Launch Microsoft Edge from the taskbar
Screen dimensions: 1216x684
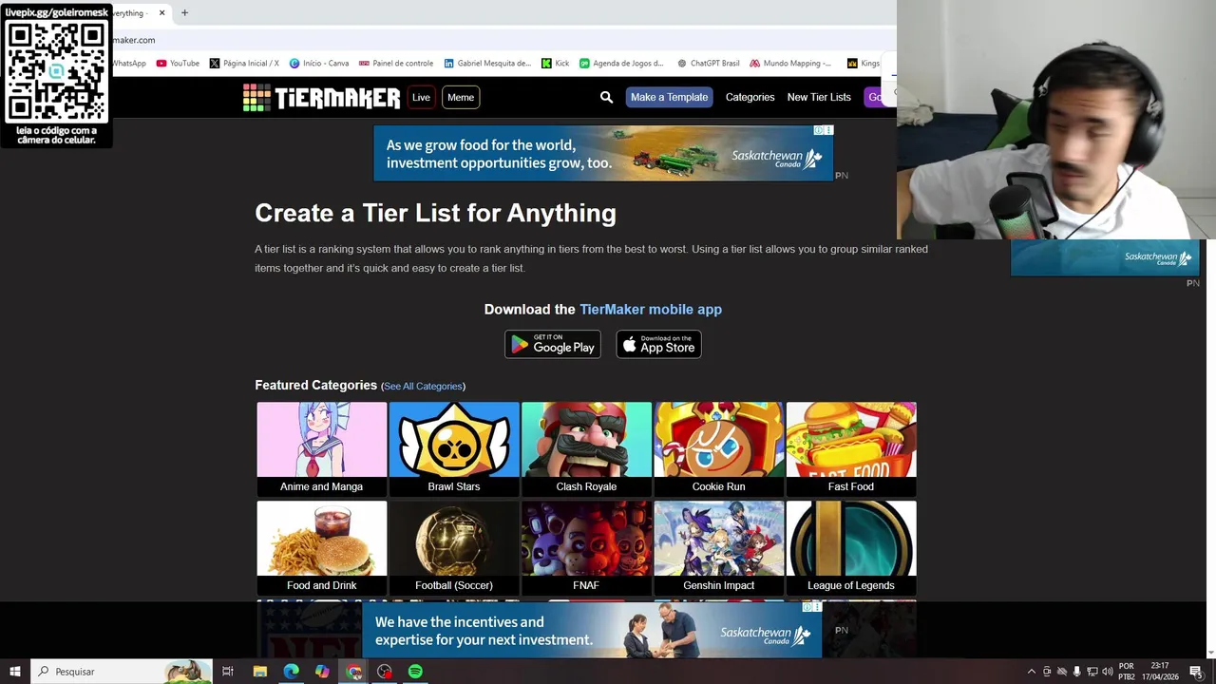click(291, 672)
